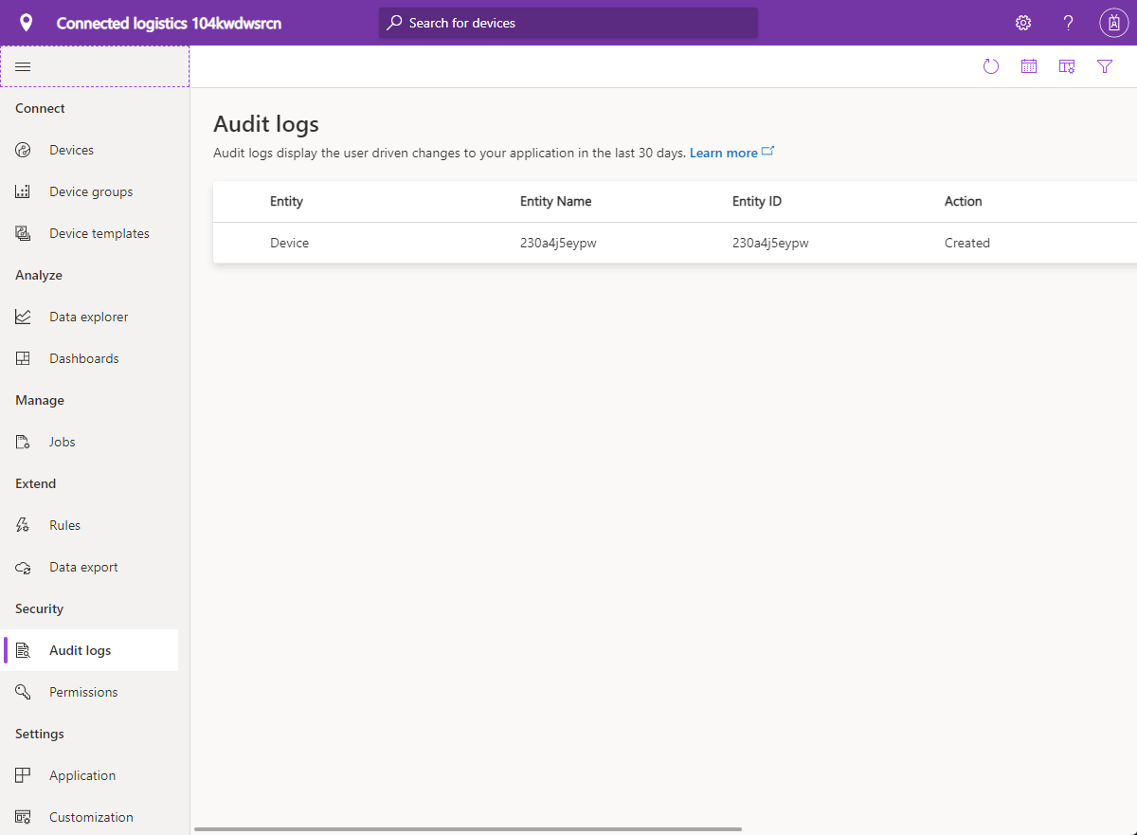This screenshot has height=835, width=1137.
Task: Collapse the navigation pane with hamburger
Action: click(x=23, y=66)
